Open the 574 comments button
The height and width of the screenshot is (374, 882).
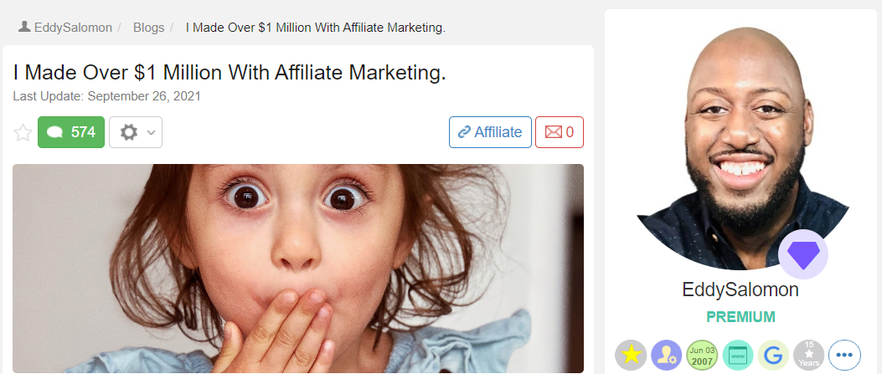[x=71, y=132]
